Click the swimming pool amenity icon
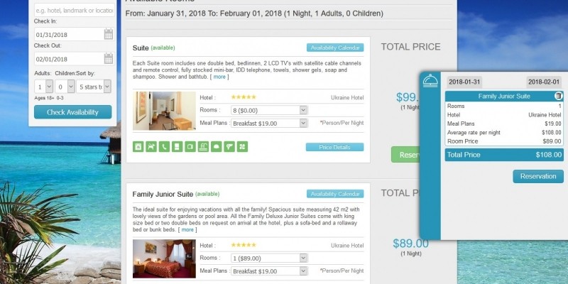Viewport: 568px width, 284px height. tap(203, 147)
